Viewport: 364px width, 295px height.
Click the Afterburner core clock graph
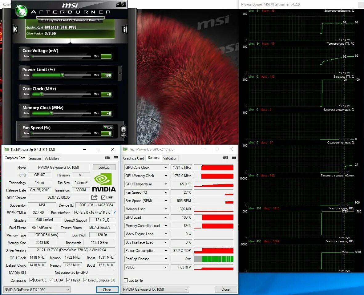tap(302, 225)
